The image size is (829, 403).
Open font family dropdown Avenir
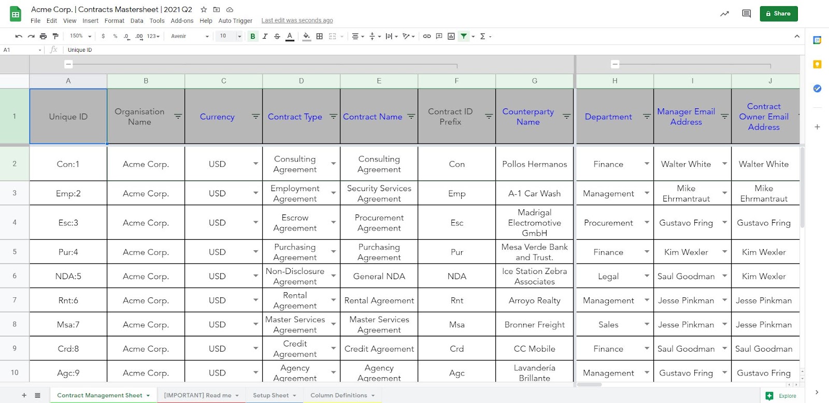coord(190,36)
